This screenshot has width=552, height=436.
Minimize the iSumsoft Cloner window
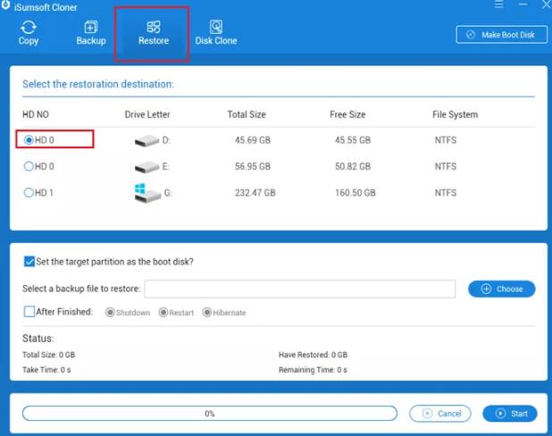(523, 4)
